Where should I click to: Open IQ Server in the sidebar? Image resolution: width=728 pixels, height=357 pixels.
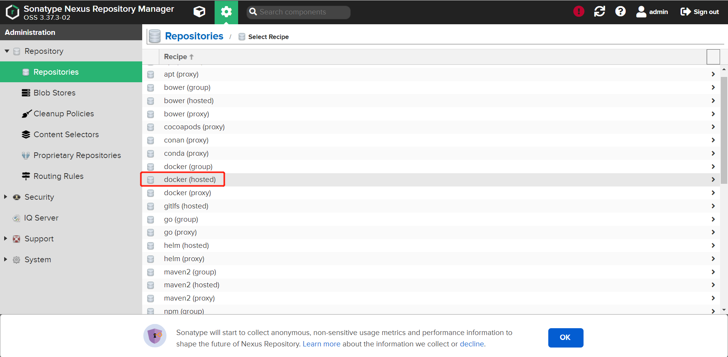pyautogui.click(x=71, y=218)
